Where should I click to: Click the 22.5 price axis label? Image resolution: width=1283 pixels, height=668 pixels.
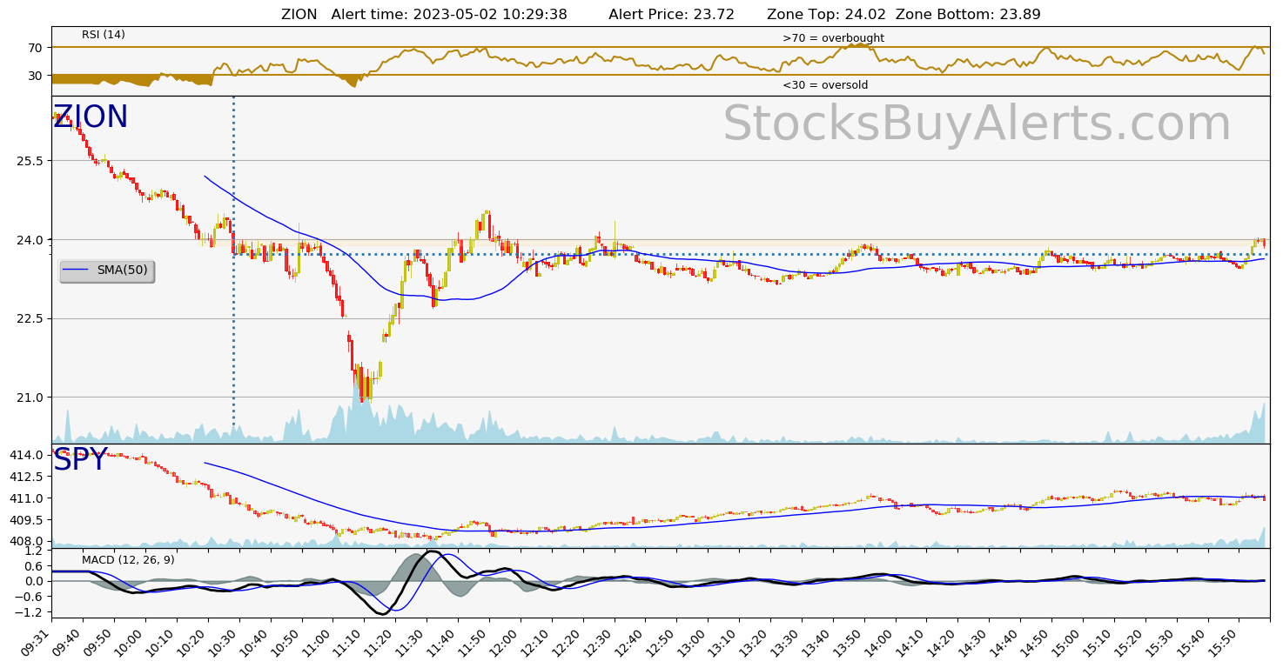pyautogui.click(x=30, y=318)
